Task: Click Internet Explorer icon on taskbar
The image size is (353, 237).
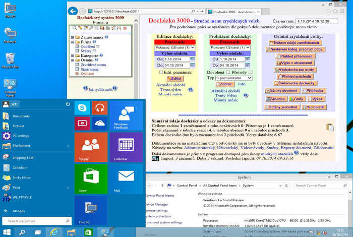Action: [54, 232]
